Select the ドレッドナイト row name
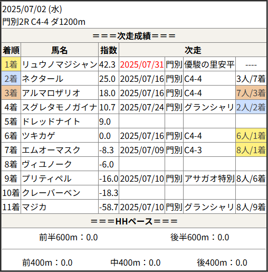Image resolution: width=268 pixels, height=272 pixels. coord(51,121)
